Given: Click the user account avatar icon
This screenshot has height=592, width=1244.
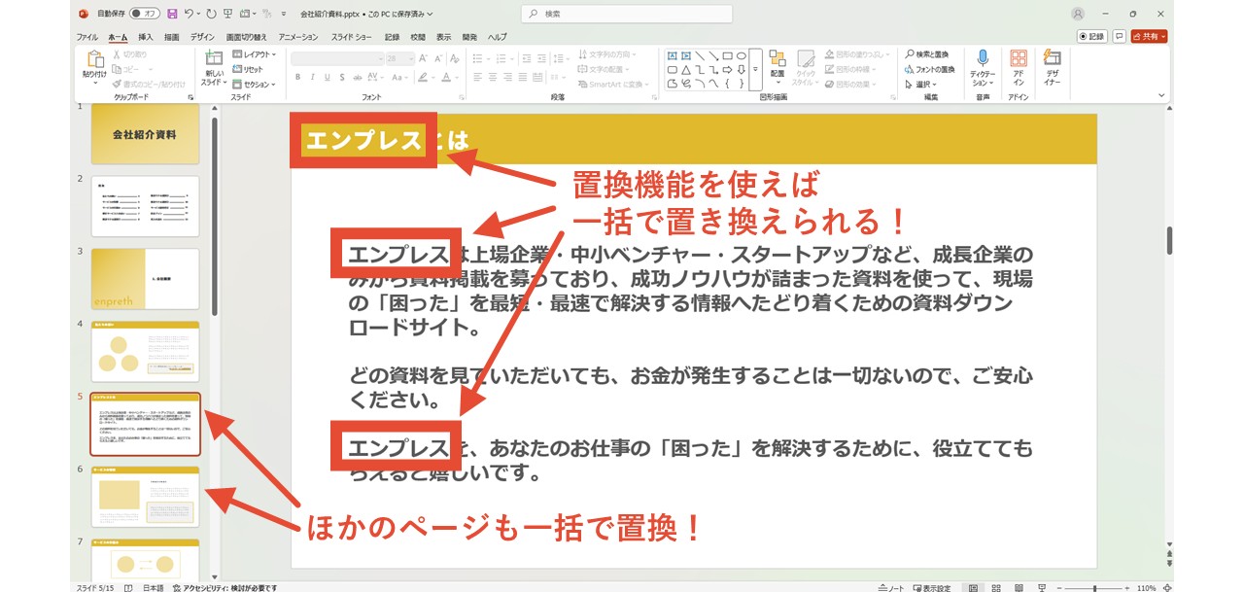Looking at the screenshot, I should click(x=1078, y=14).
